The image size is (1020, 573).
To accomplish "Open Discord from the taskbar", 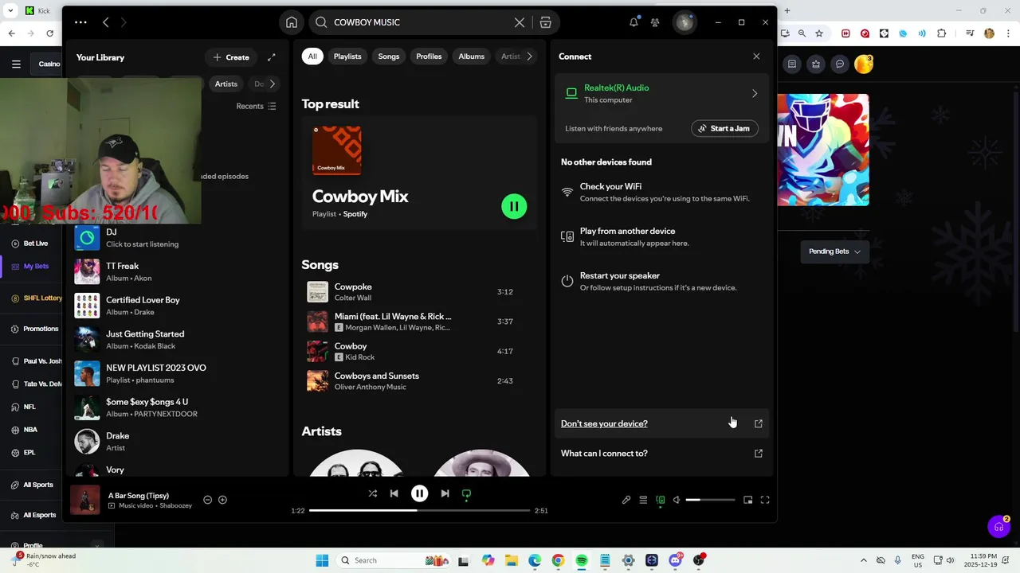I will pyautogui.click(x=675, y=560).
